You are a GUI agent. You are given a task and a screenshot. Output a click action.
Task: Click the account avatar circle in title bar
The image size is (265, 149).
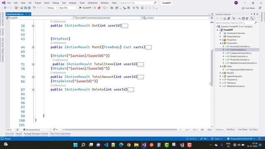click(x=236, y=3)
